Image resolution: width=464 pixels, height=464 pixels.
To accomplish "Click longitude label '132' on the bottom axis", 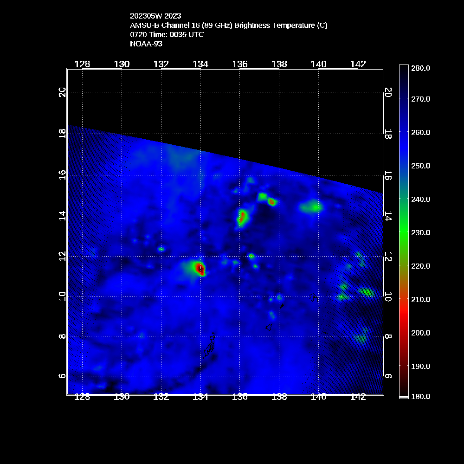I will [x=161, y=397].
